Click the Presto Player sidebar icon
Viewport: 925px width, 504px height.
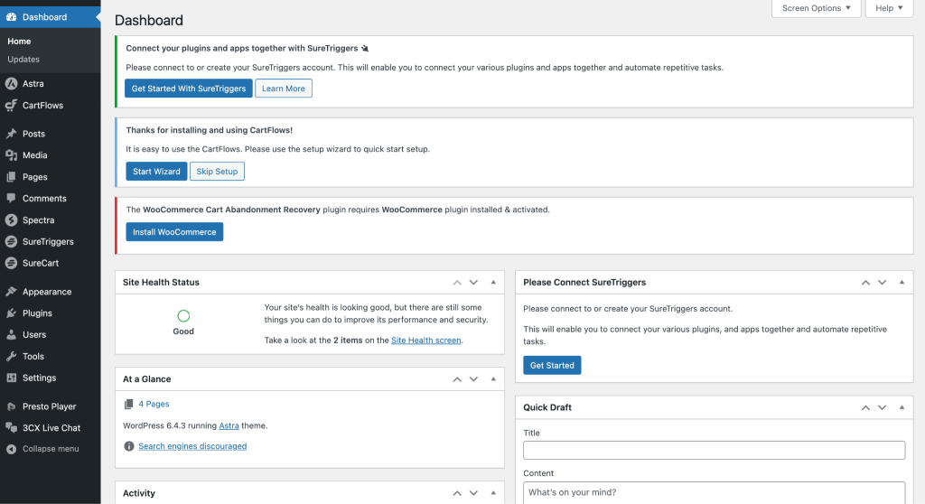[11, 406]
